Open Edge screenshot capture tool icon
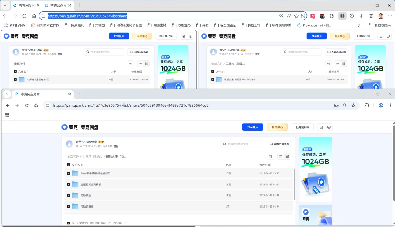The image size is (395, 227). pyautogui.click(x=371, y=16)
